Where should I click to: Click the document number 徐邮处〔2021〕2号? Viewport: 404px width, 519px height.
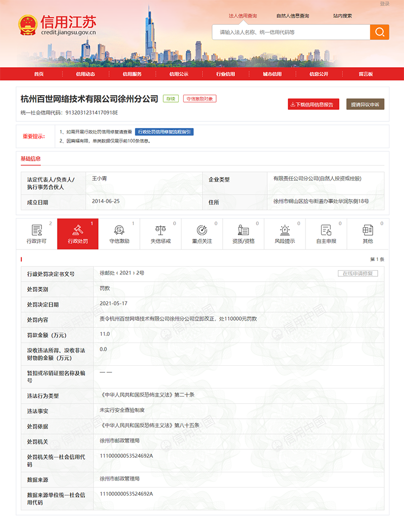[122, 273]
